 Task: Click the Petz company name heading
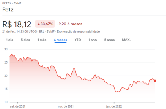click(x=8, y=10)
